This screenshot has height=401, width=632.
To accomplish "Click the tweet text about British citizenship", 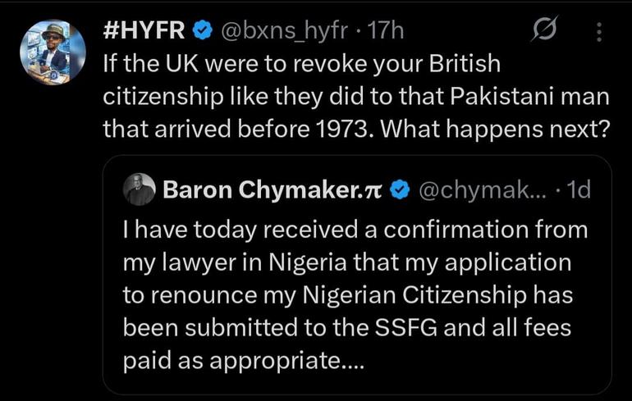I will 356,97.
